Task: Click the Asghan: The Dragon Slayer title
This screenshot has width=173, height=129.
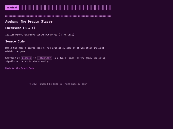Action: coord(29,22)
